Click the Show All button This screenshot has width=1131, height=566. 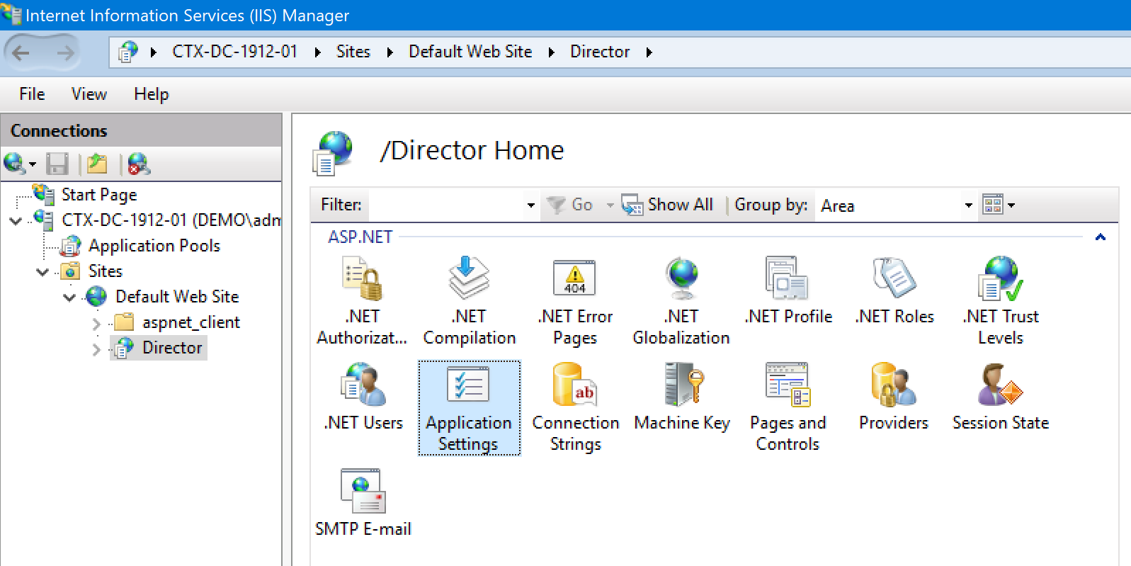pos(668,205)
